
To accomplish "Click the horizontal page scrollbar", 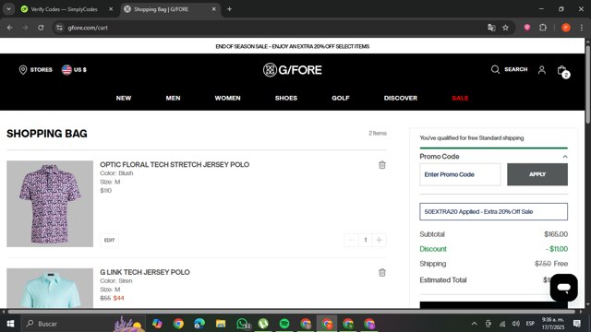I will pyautogui.click(x=292, y=312).
